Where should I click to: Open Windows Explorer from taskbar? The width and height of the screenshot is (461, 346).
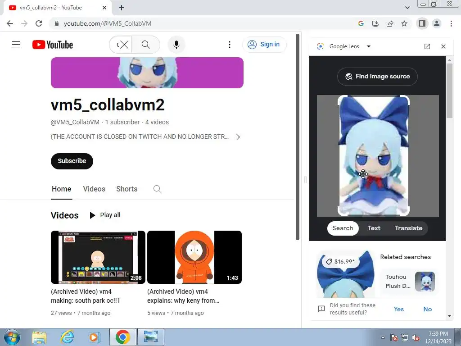[39, 337]
